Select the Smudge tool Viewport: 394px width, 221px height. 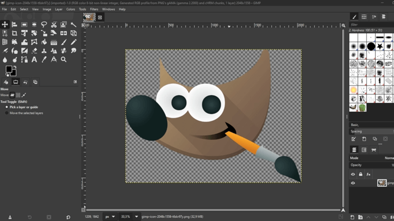(73, 51)
